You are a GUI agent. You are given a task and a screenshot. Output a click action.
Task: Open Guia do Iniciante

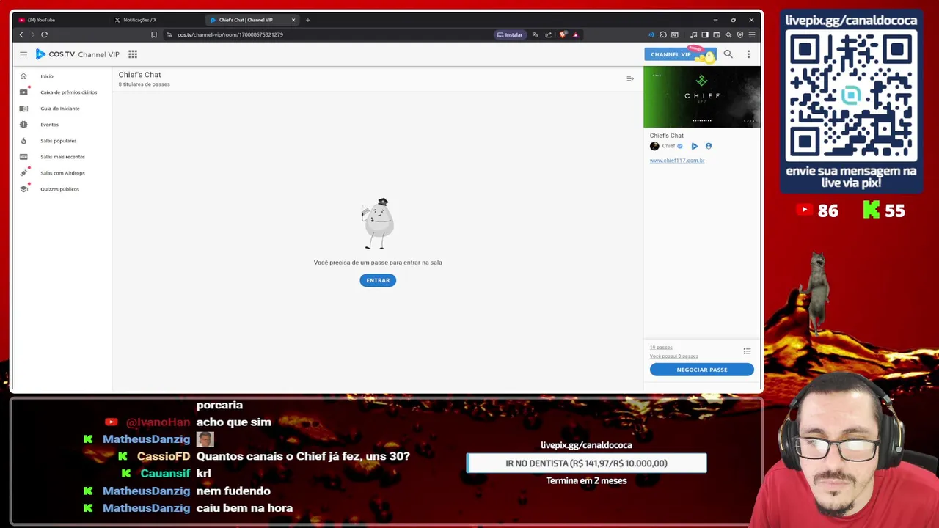point(59,109)
